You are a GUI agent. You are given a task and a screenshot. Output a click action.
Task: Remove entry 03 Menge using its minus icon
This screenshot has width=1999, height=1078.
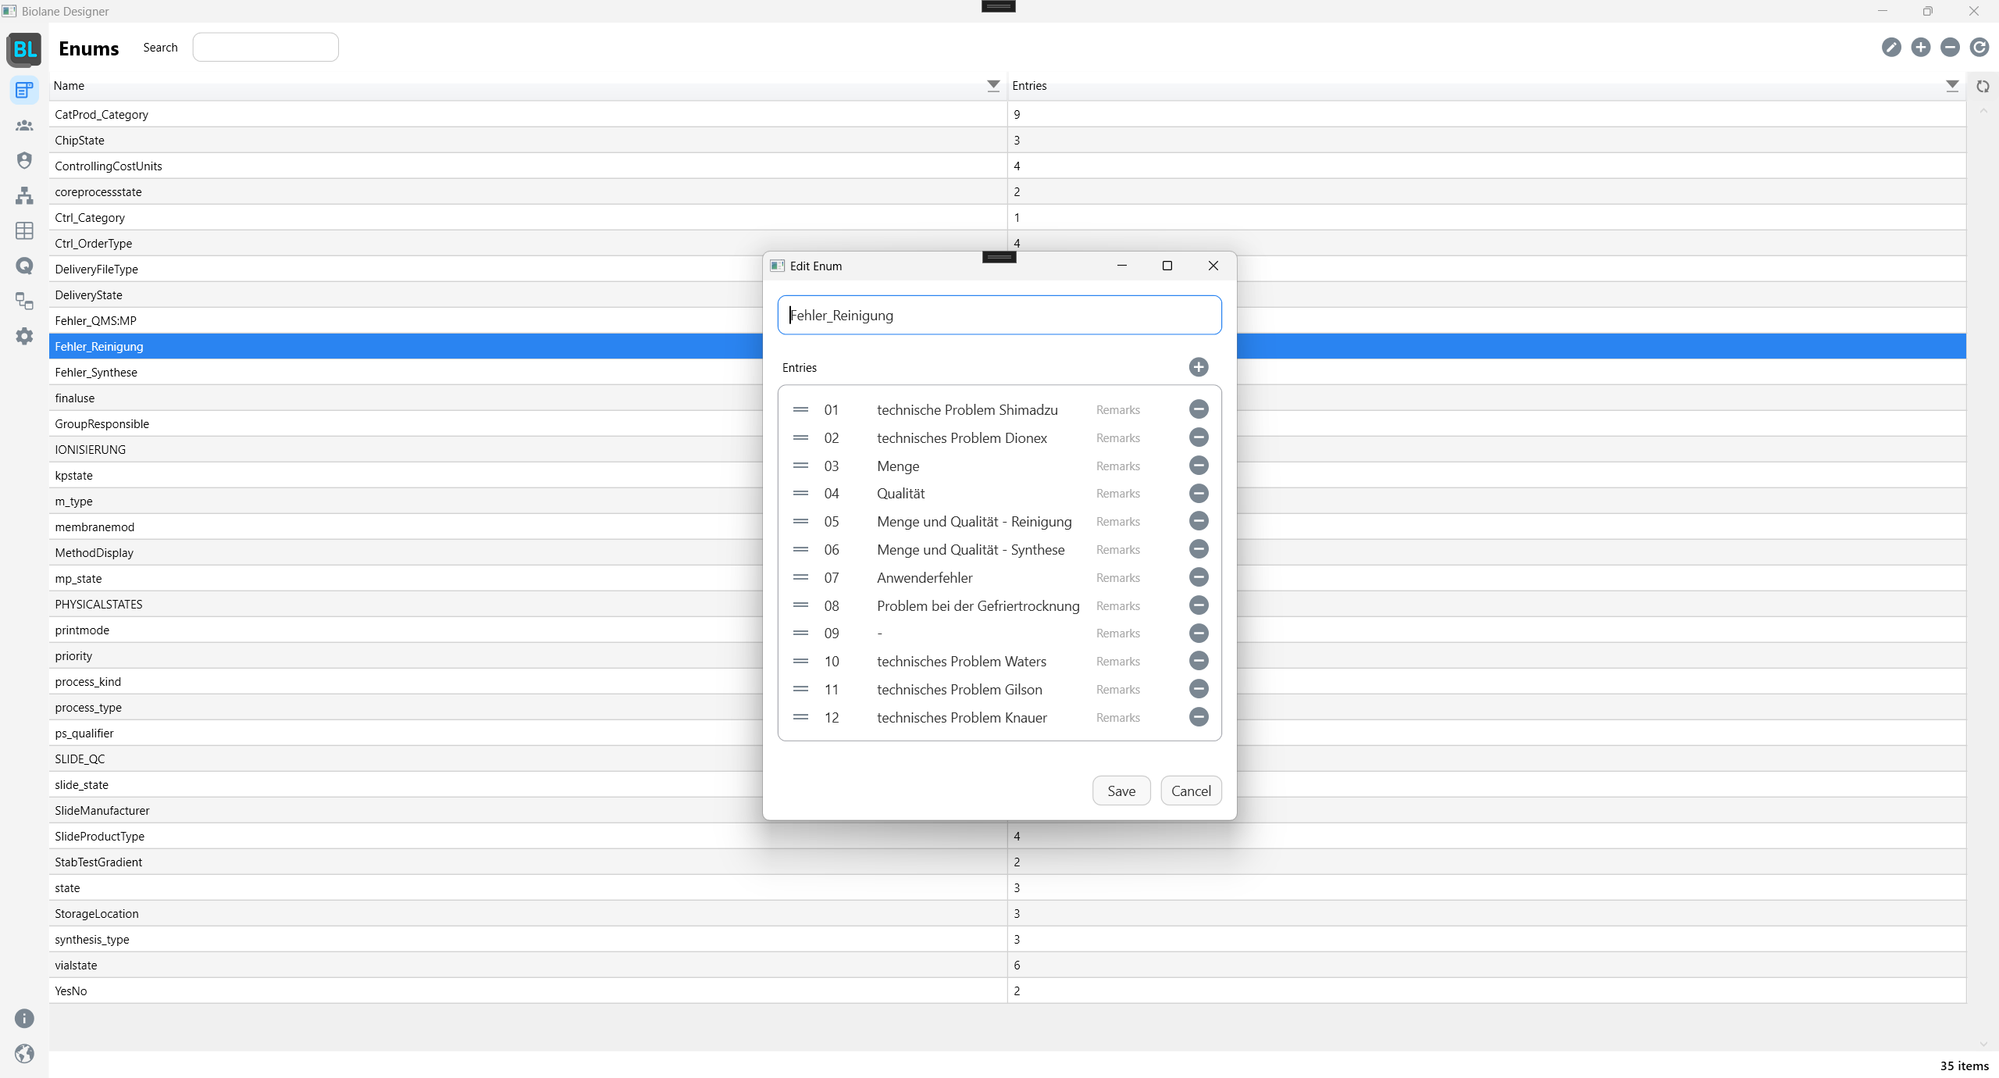[1198, 466]
